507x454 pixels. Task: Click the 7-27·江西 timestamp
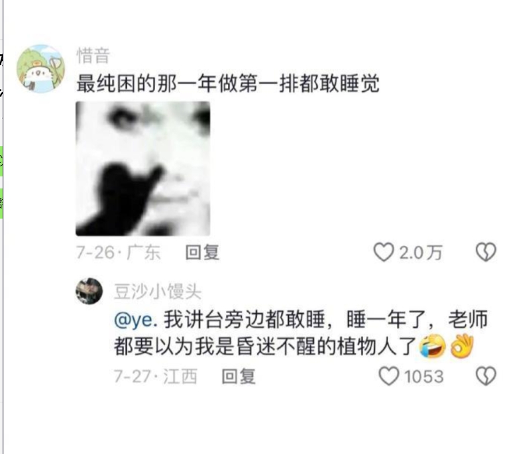(155, 376)
